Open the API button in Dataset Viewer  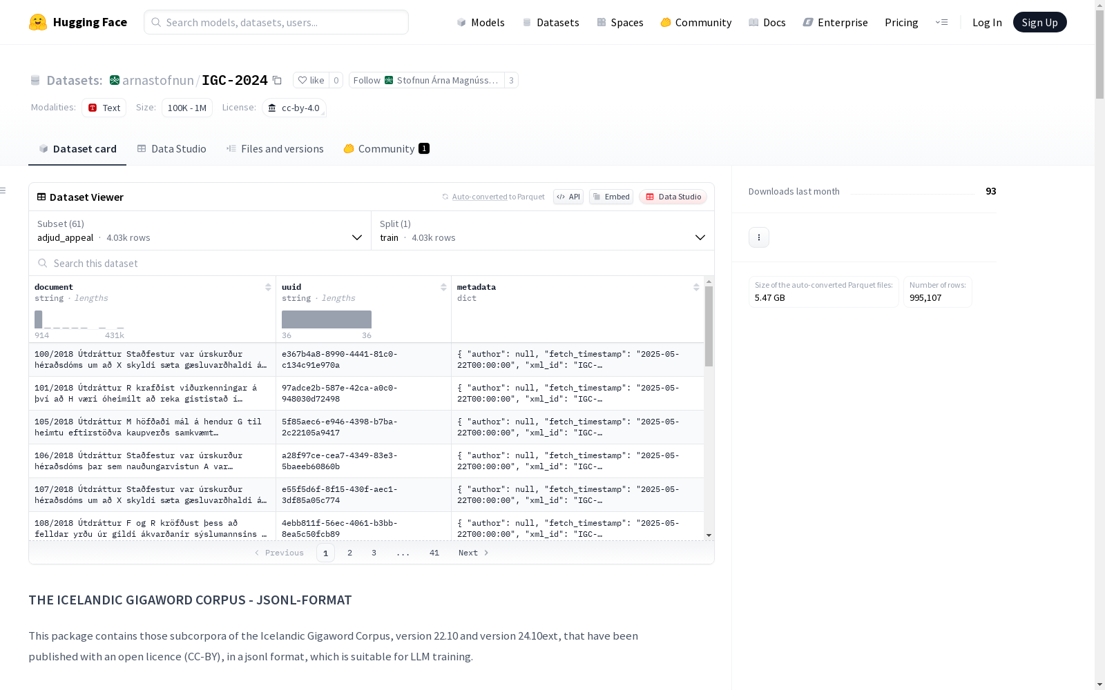pyautogui.click(x=568, y=197)
